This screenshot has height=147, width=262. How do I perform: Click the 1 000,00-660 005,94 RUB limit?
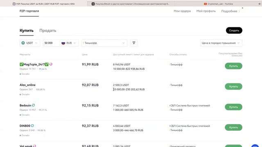pyautogui.click(x=128, y=110)
